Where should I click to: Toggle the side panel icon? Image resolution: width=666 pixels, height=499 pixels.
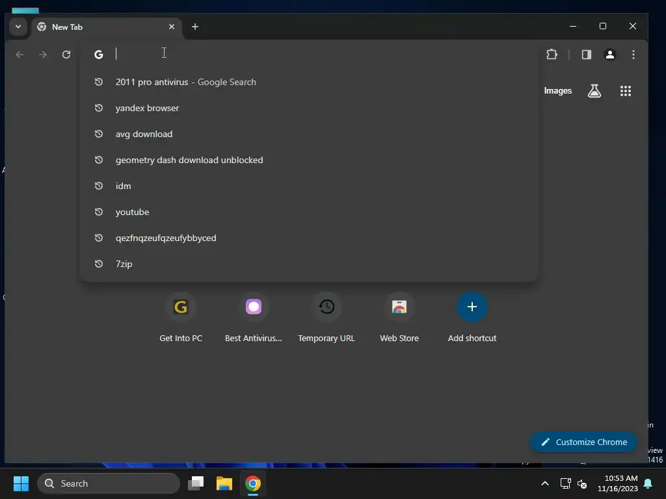(x=587, y=55)
